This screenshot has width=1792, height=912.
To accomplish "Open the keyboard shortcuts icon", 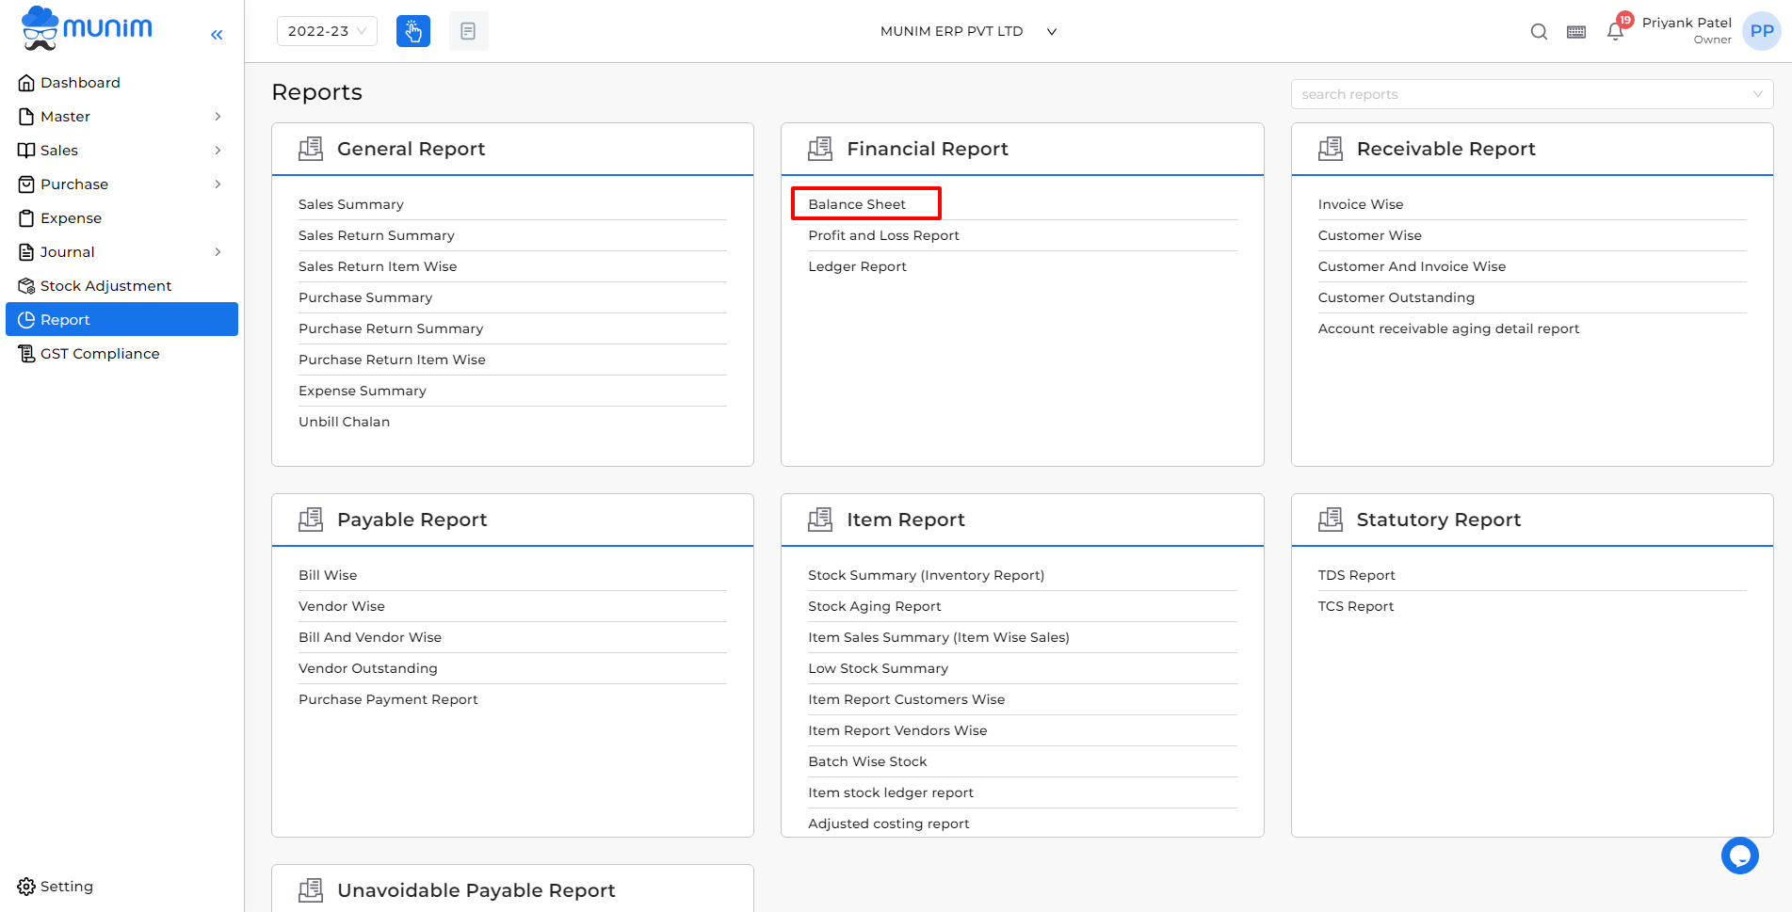I will point(1576,32).
